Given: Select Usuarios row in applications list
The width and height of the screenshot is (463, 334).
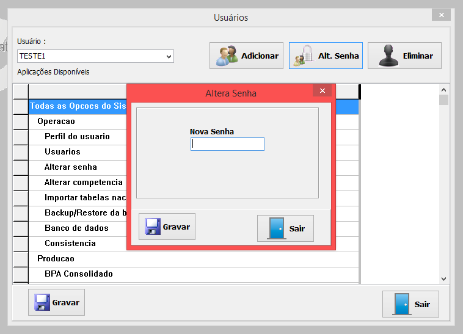Looking at the screenshot, I should tap(62, 151).
